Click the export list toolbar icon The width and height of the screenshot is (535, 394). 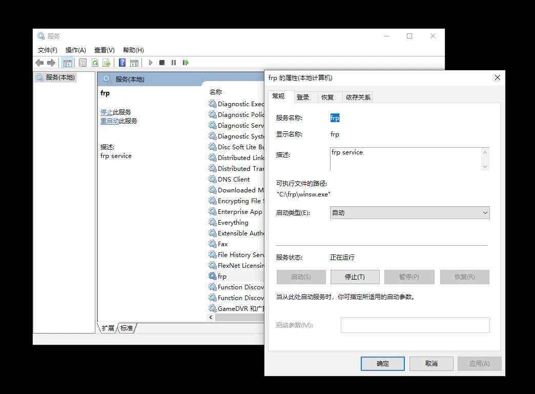point(107,62)
